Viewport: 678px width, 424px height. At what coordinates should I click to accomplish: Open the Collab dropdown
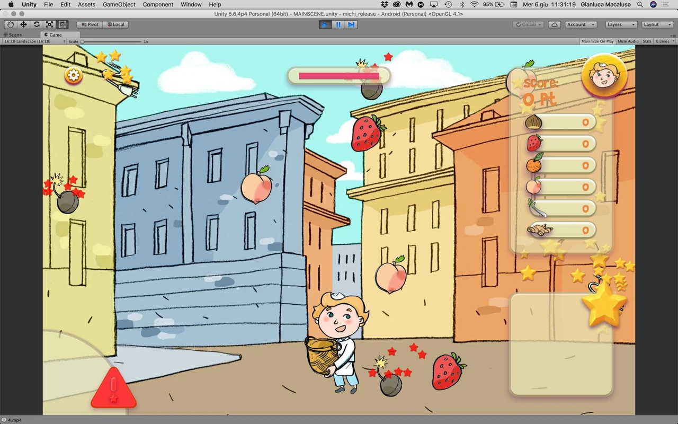tap(528, 24)
